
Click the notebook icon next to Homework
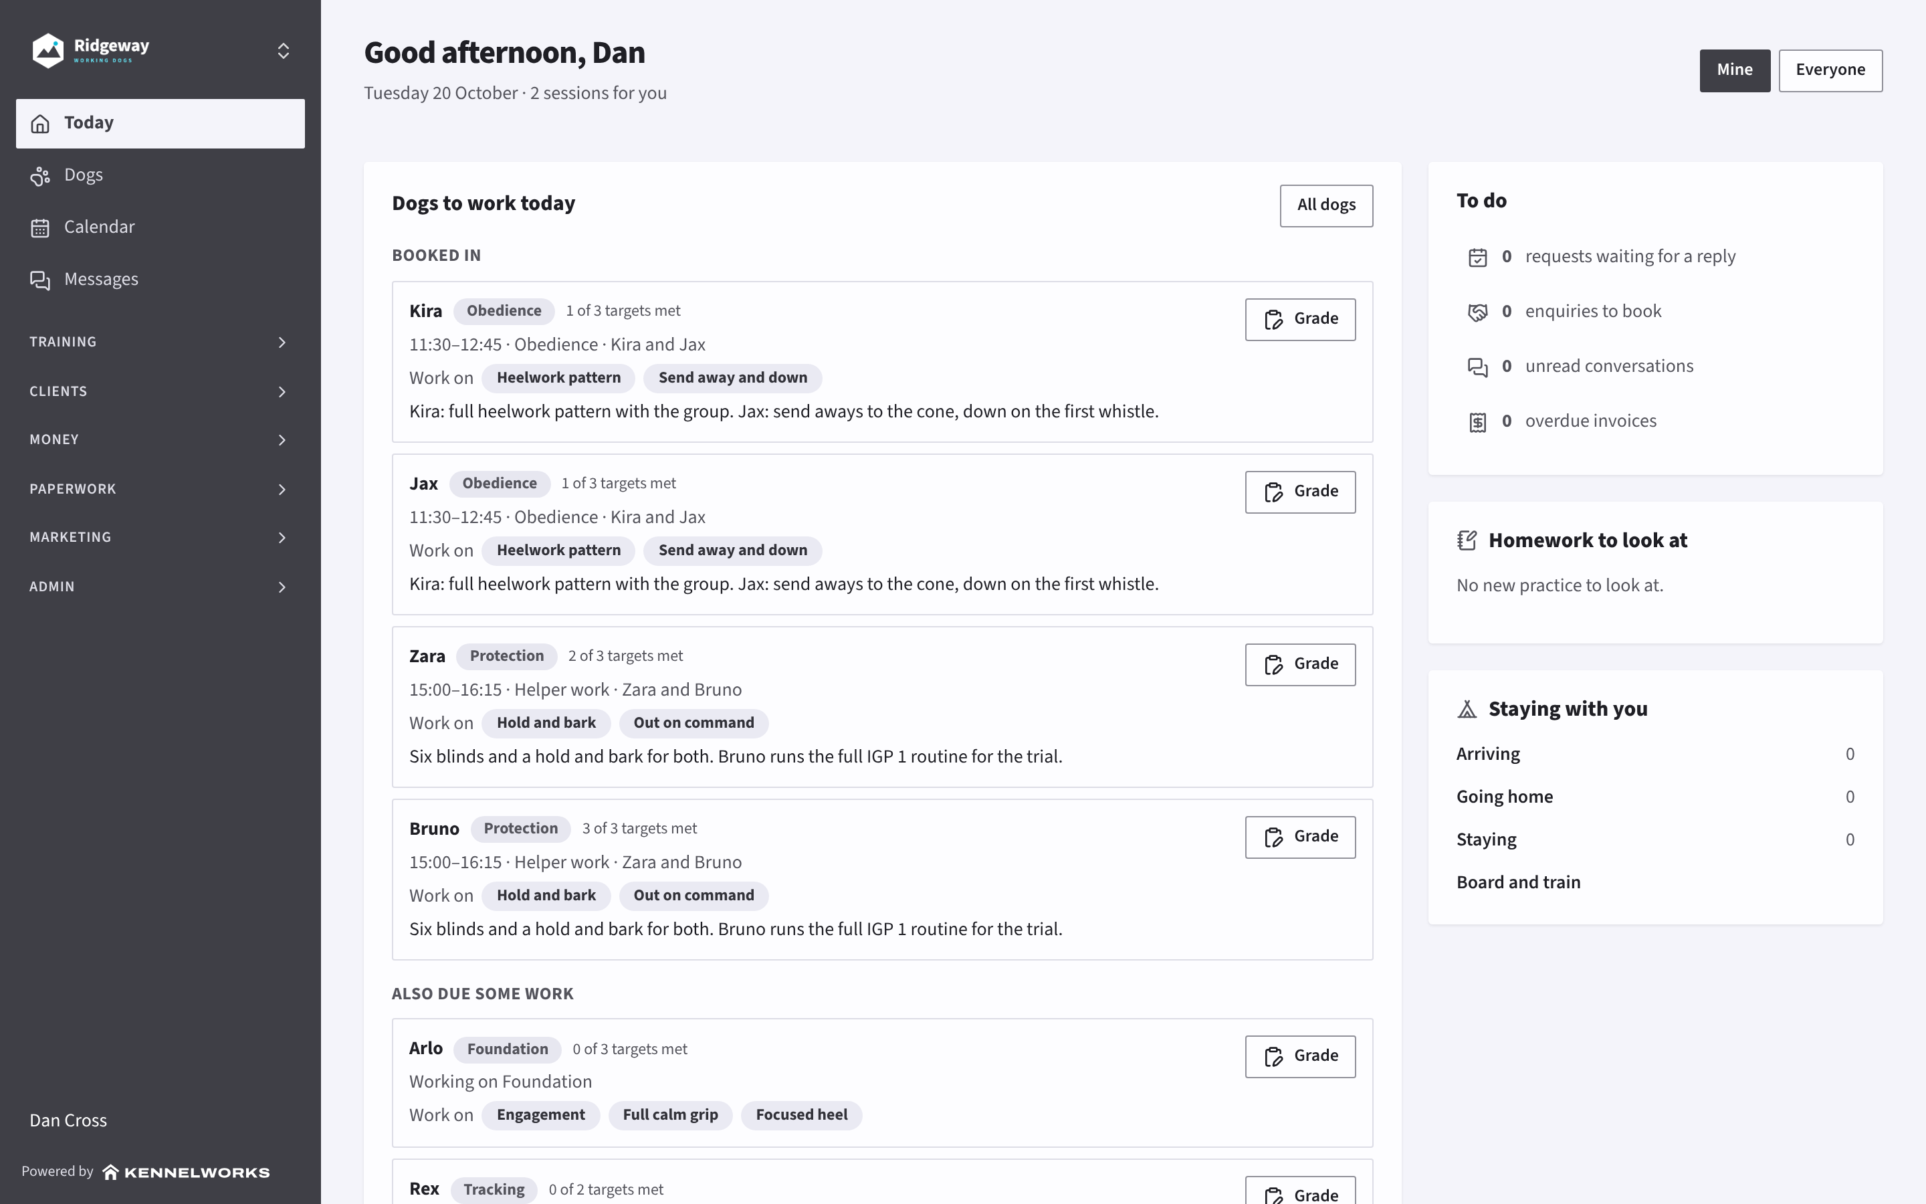(1467, 540)
